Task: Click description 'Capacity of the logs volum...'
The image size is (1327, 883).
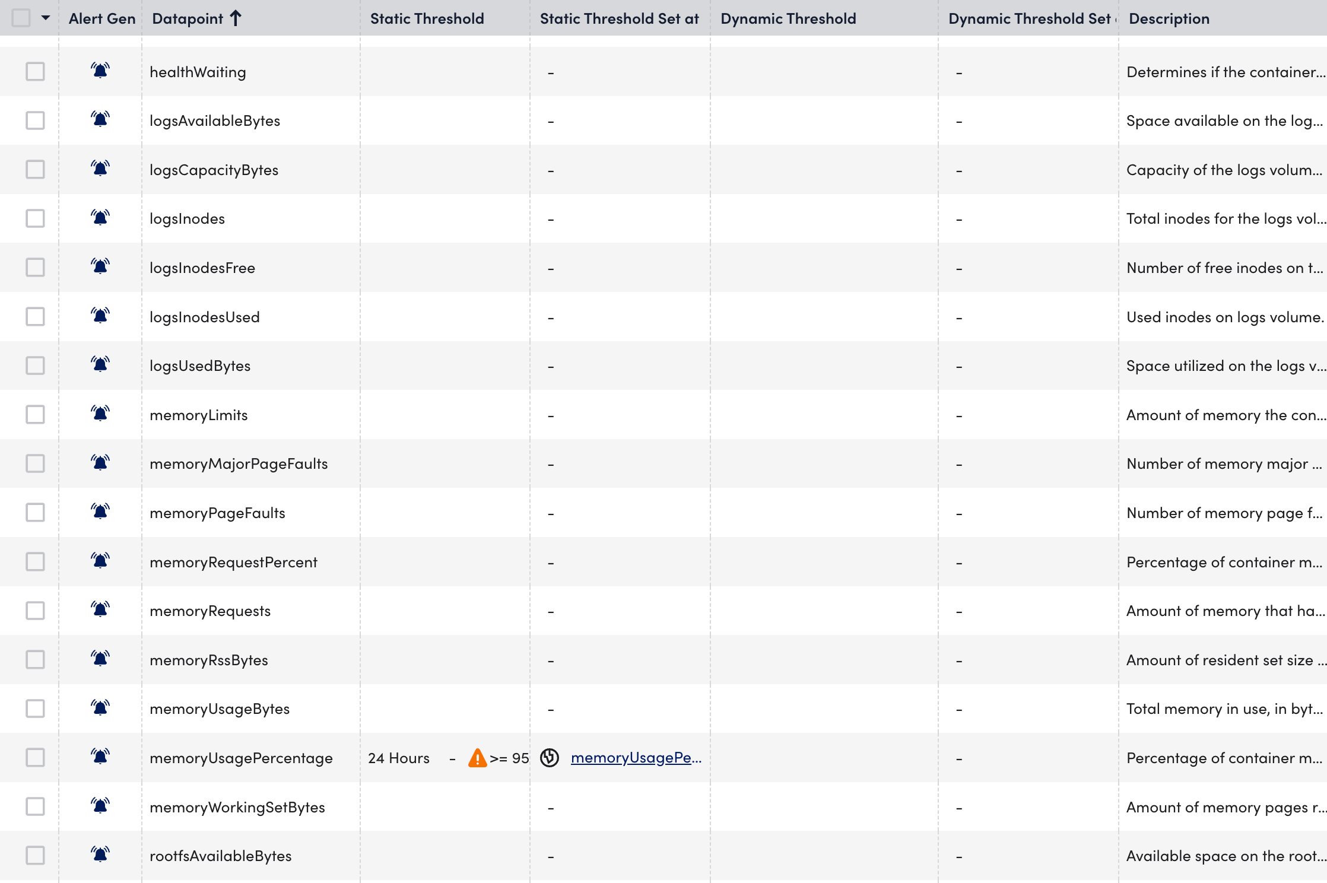Action: (x=1224, y=170)
